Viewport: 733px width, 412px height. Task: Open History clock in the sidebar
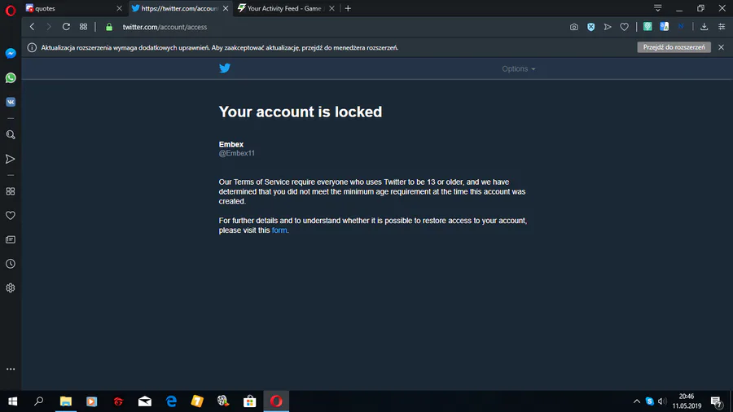click(x=11, y=264)
